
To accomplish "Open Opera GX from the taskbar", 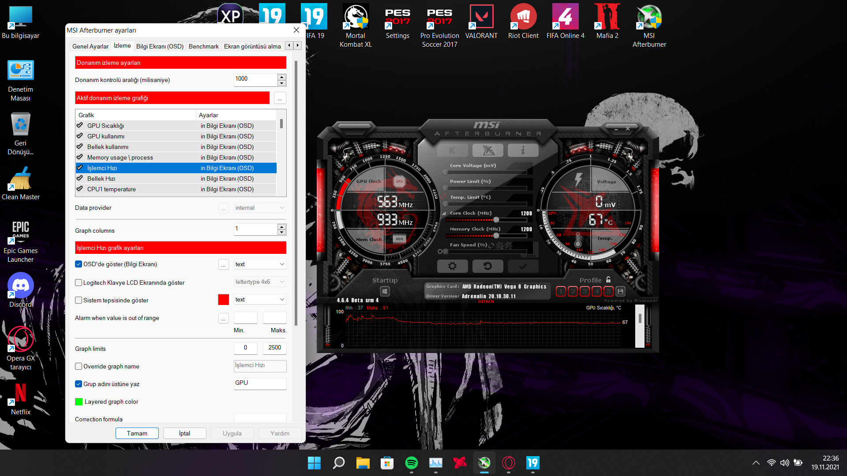I will [508, 463].
